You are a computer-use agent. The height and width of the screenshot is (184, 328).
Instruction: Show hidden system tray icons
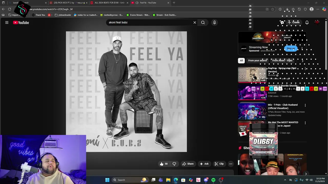pyautogui.click(x=285, y=180)
